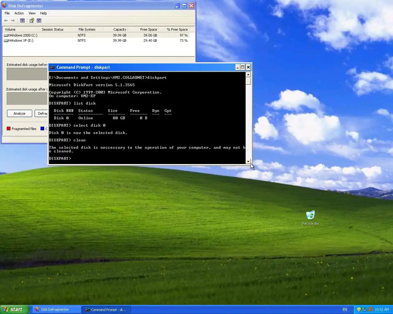Click the Estimated disk usage before bar

[x=27, y=74]
